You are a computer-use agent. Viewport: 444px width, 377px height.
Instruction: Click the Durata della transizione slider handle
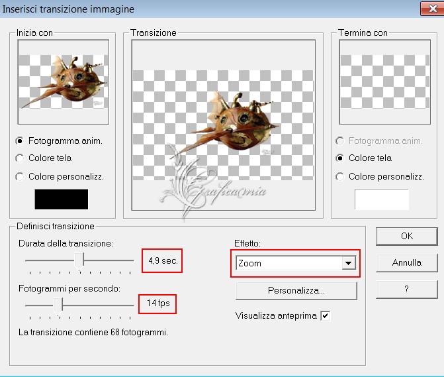click(x=79, y=261)
